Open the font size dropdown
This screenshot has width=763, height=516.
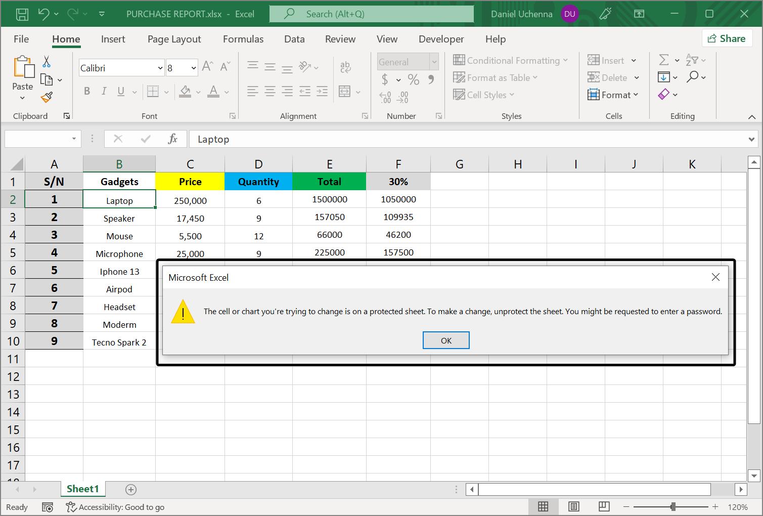tap(193, 67)
